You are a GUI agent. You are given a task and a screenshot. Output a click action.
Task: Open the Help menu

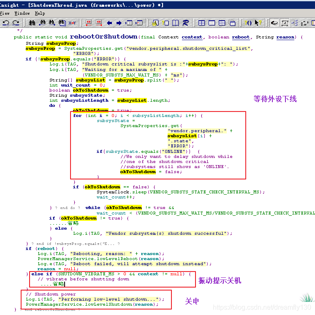point(40,13)
